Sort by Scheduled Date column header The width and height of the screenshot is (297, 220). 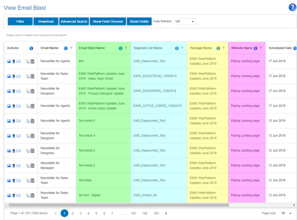(x=280, y=48)
